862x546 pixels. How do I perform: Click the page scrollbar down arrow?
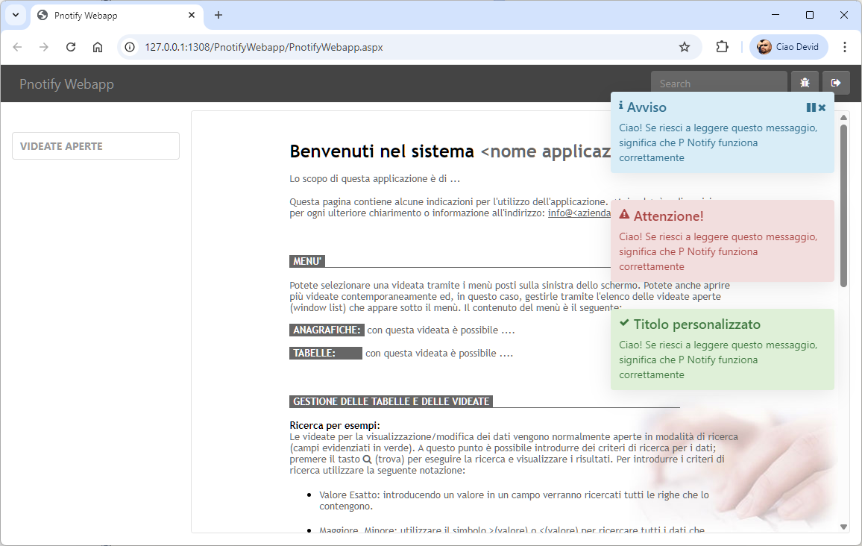(x=844, y=527)
